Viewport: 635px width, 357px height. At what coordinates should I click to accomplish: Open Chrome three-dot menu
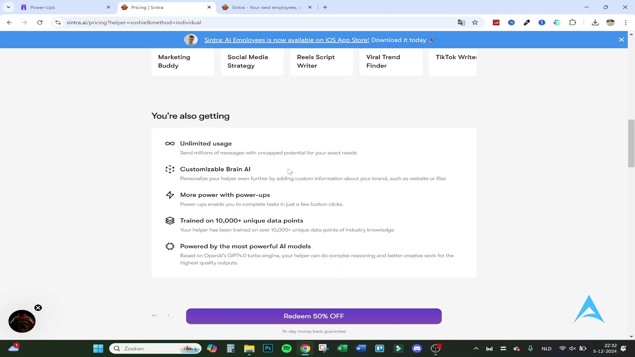625,22
